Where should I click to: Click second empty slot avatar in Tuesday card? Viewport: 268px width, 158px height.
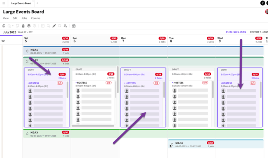(x=174, y=96)
